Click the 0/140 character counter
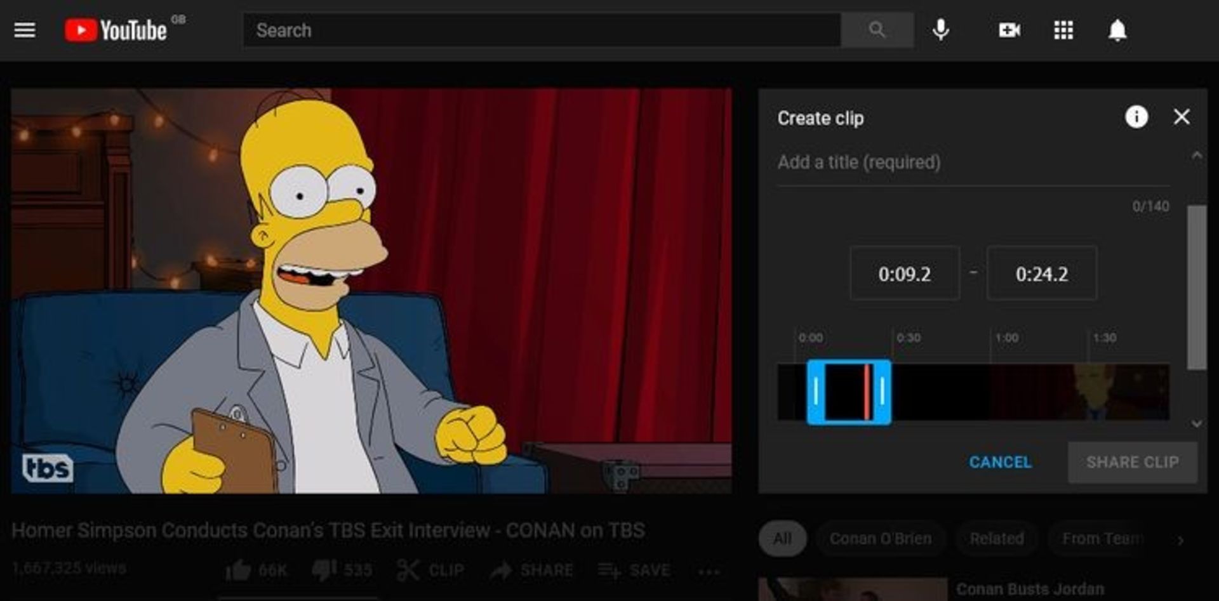 point(1150,206)
